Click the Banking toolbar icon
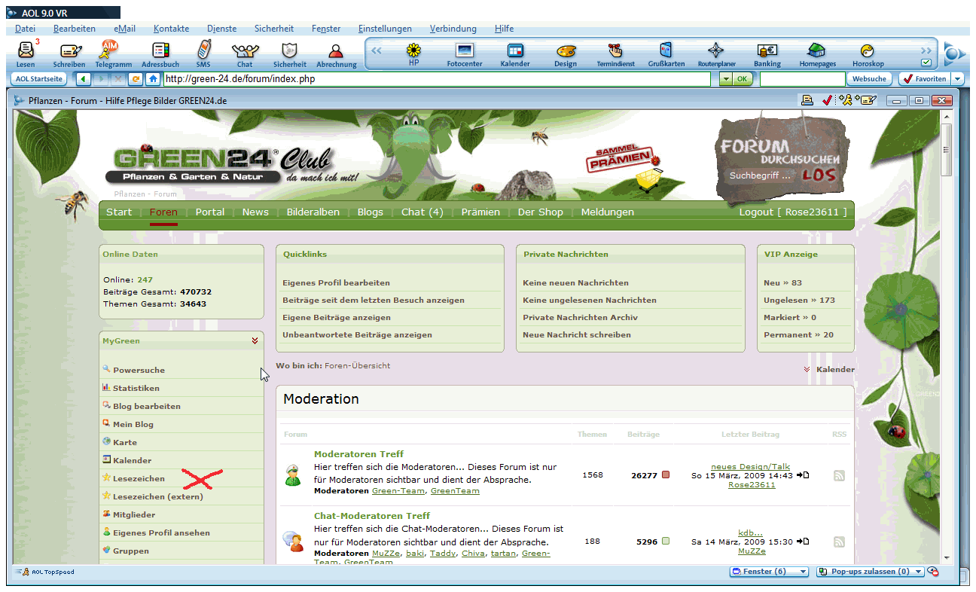 (767, 51)
